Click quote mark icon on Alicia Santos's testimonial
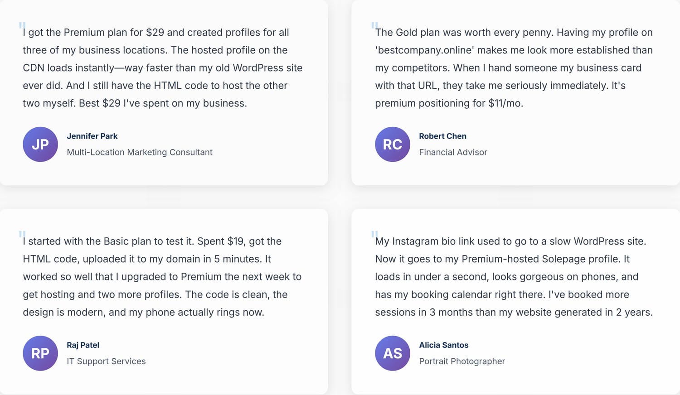The image size is (680, 395). tap(374, 234)
